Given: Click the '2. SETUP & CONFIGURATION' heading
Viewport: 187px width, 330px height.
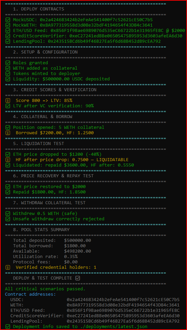Looking at the screenshot, I should click(x=45, y=52).
